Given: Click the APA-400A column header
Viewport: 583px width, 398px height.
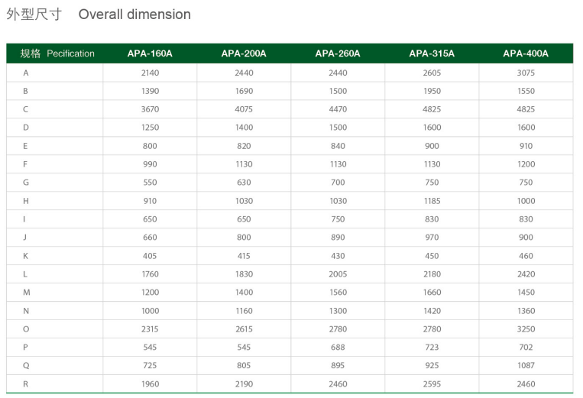Looking at the screenshot, I should click(x=526, y=53).
